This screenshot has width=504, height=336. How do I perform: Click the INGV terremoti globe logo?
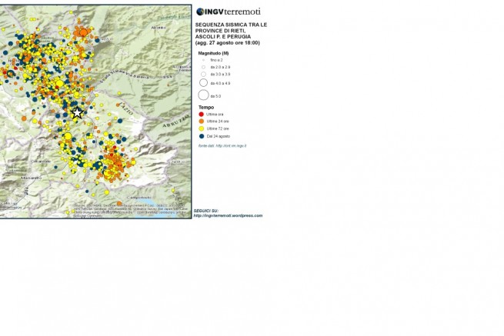click(x=200, y=12)
